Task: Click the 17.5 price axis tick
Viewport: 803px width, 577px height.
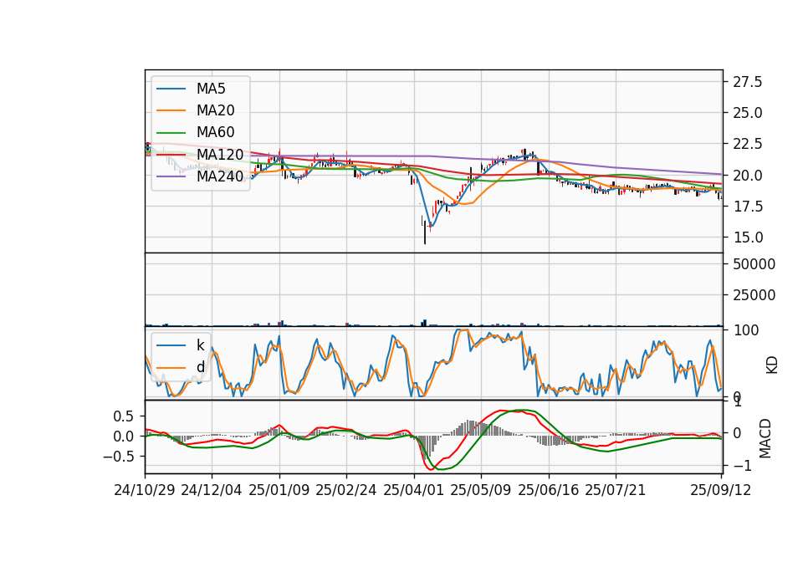Action: [x=748, y=207]
